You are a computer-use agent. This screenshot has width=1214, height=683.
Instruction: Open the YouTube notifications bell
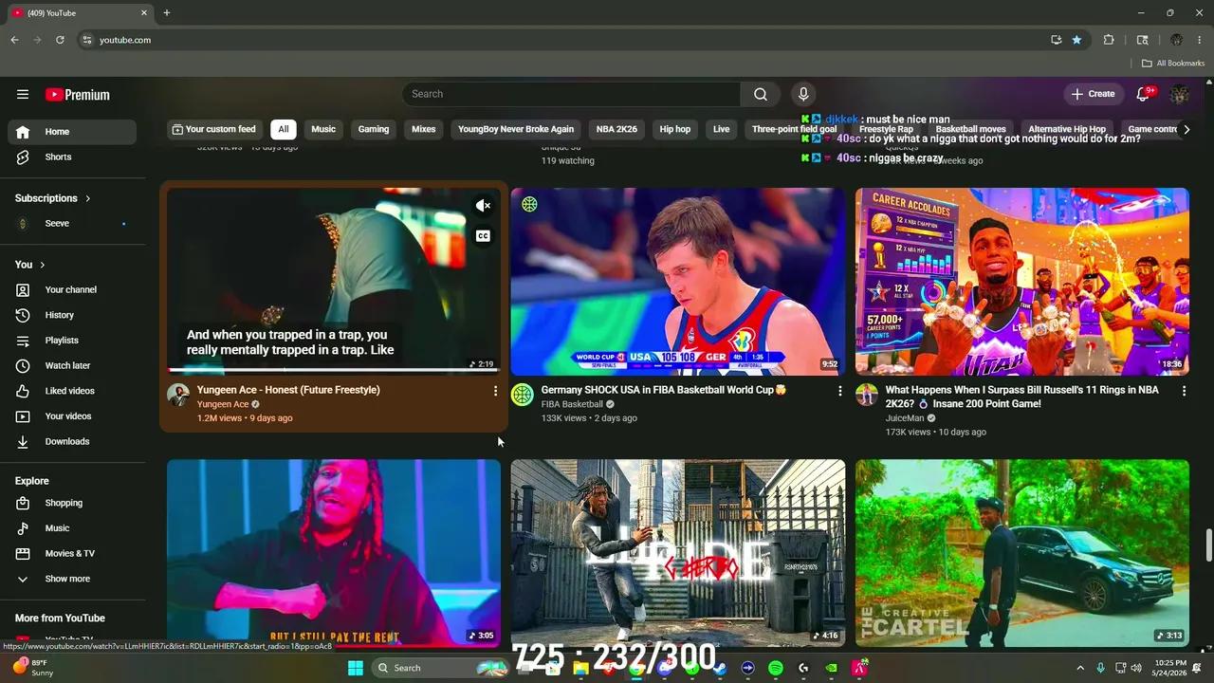pos(1144,94)
